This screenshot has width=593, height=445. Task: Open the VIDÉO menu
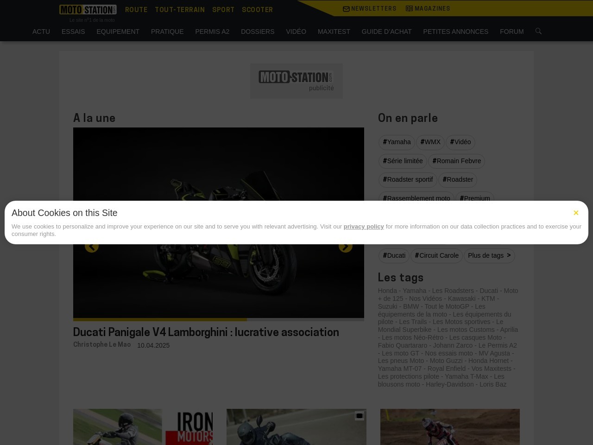(x=296, y=32)
